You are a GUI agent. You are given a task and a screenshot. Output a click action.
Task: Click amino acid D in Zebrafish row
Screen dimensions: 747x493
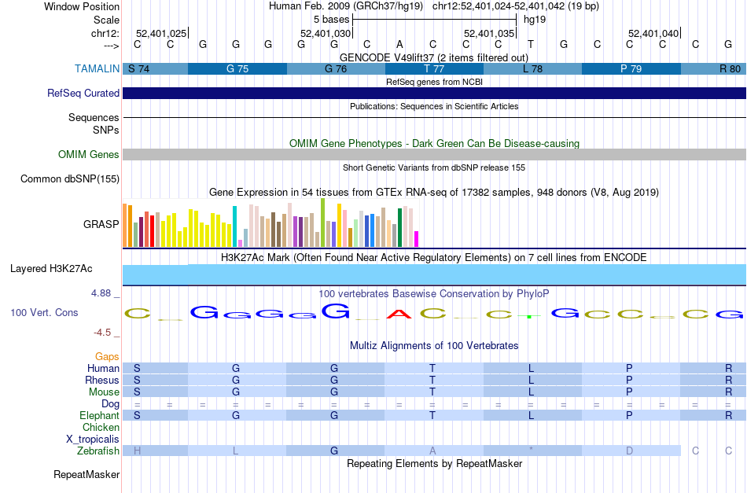[x=629, y=451]
